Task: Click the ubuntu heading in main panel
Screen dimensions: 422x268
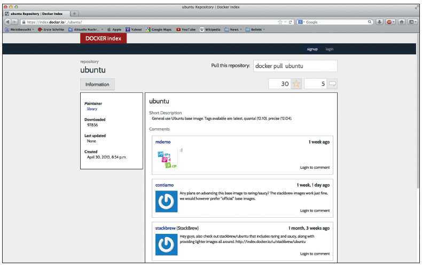Action: pyautogui.click(x=159, y=101)
